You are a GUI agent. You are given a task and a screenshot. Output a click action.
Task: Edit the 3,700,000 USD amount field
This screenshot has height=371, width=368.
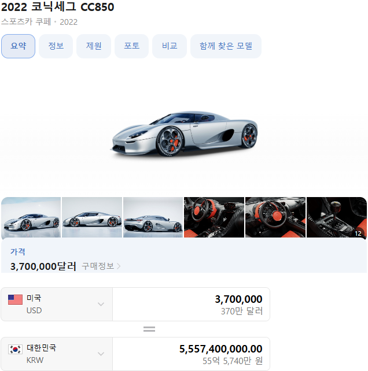191,305
